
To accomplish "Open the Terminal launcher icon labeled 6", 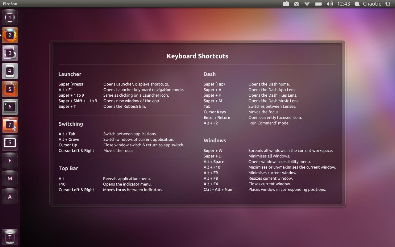I will 10,107.
